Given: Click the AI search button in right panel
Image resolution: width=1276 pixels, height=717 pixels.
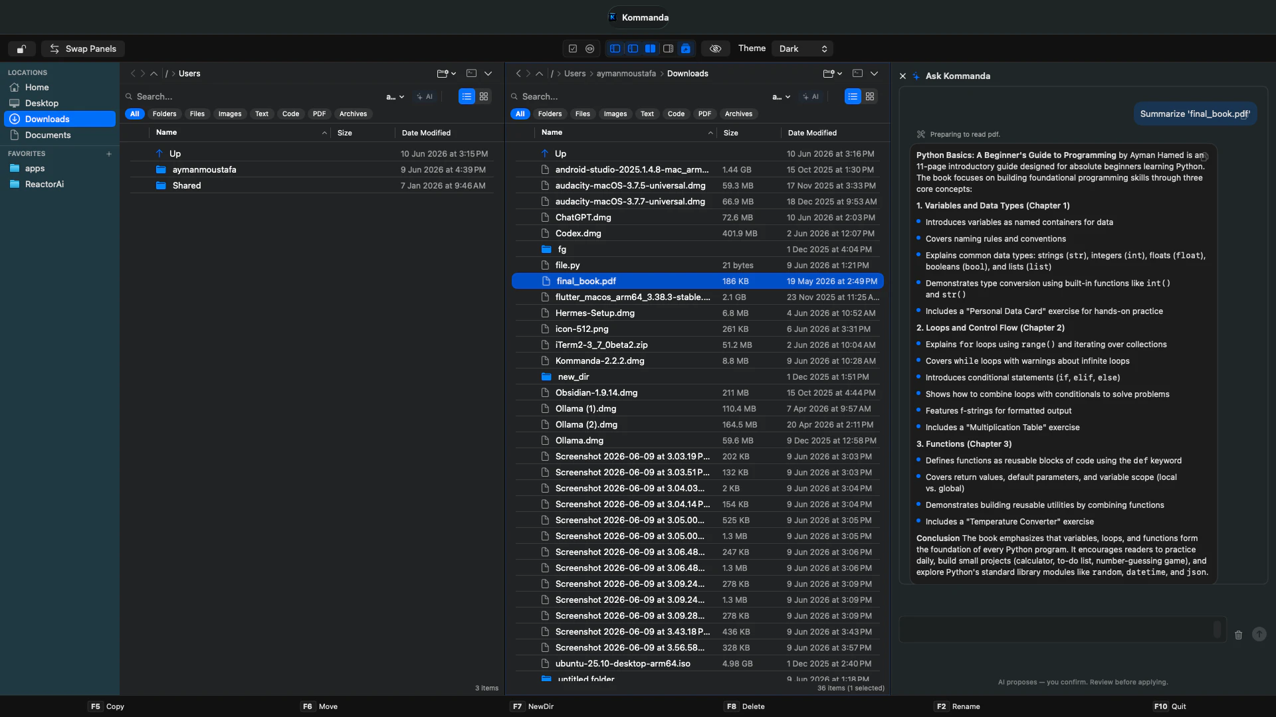Looking at the screenshot, I should (x=811, y=97).
